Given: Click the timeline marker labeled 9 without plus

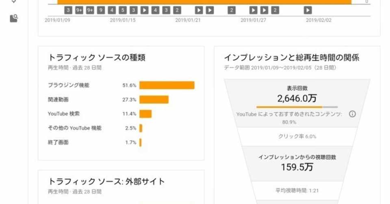Looking at the screenshot, I should (101, 10).
